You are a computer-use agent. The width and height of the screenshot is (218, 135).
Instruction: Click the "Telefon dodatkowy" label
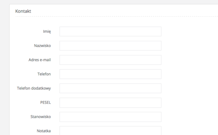tap(34, 88)
